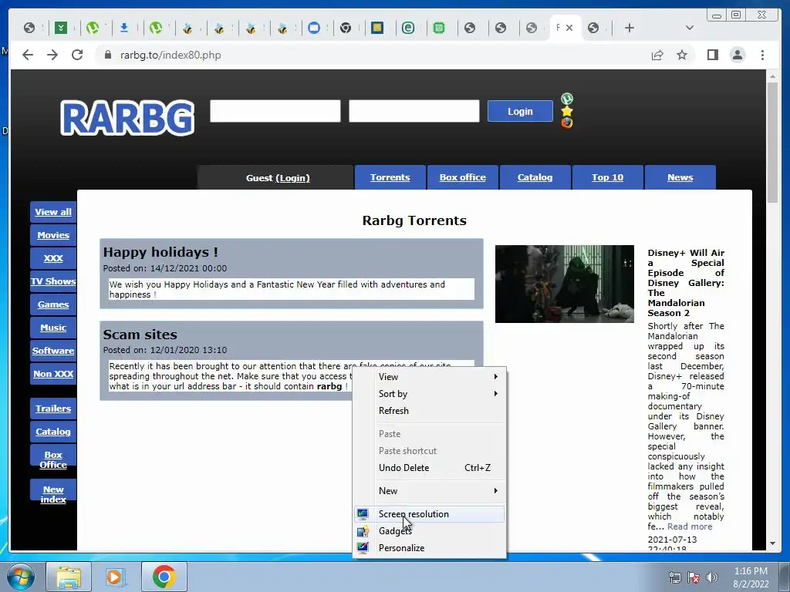Viewport: 790px width, 592px height.
Task: Switch to the green download-icon tab
Action: coord(60,28)
